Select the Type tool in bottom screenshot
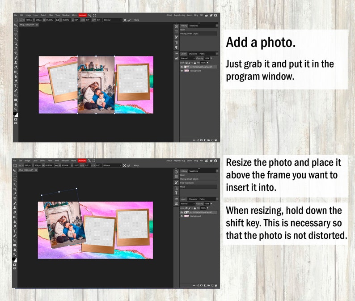This screenshot has width=355, height=301. [x=15, y=231]
